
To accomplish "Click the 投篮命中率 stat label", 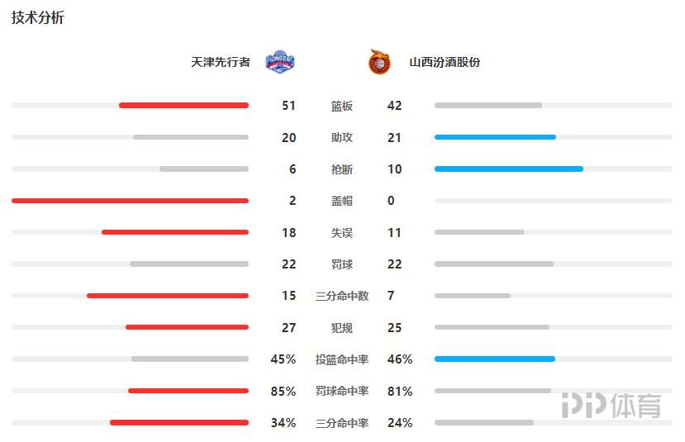I will pos(342,359).
